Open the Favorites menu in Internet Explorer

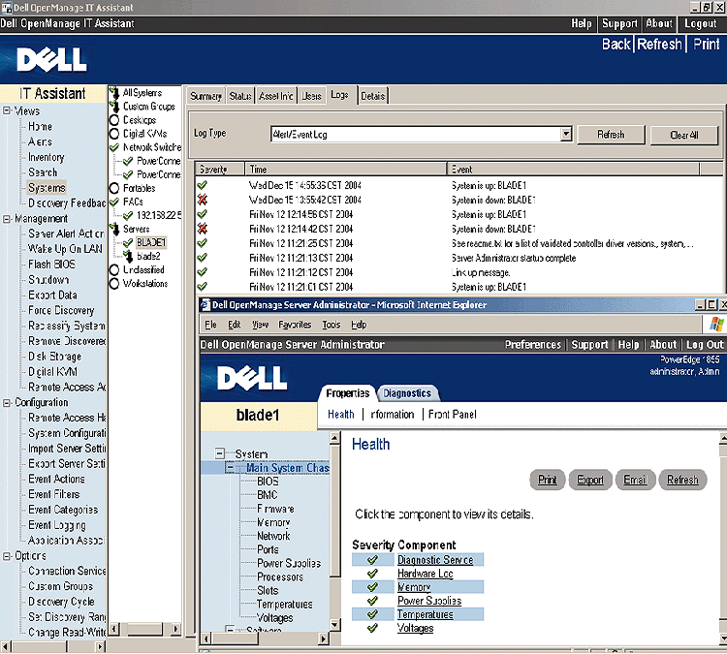point(295,325)
